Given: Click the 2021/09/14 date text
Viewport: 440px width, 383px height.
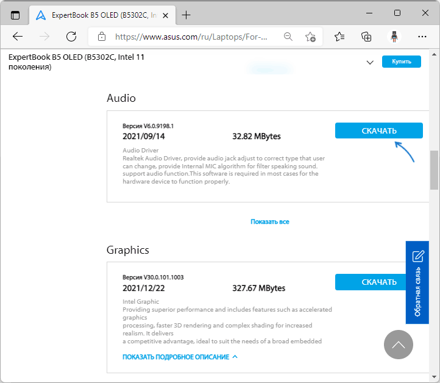Looking at the screenshot, I should tap(144, 136).
